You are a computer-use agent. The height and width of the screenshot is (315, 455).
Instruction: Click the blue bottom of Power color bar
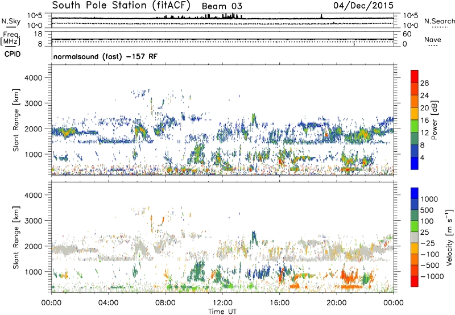(x=415, y=164)
